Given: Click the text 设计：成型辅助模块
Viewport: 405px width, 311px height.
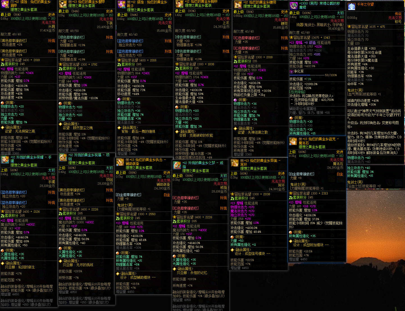Looking at the screenshot, I should [135, 278].
